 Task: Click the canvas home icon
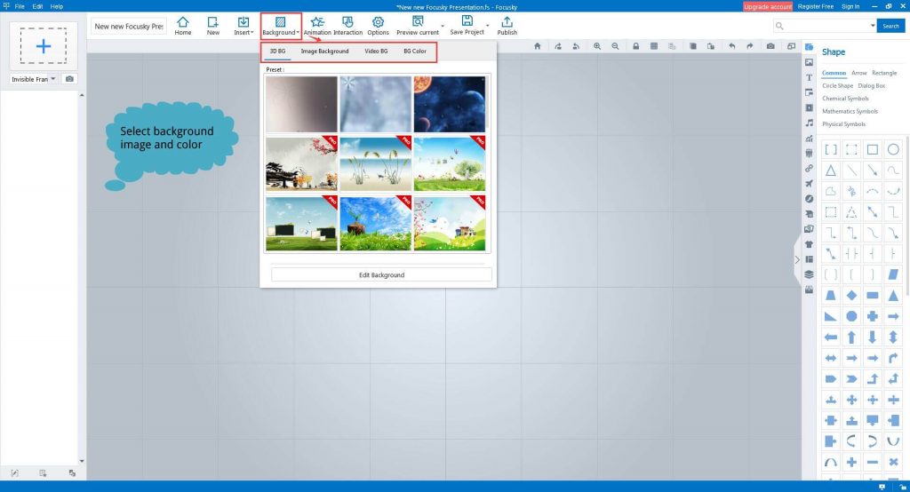pos(538,46)
